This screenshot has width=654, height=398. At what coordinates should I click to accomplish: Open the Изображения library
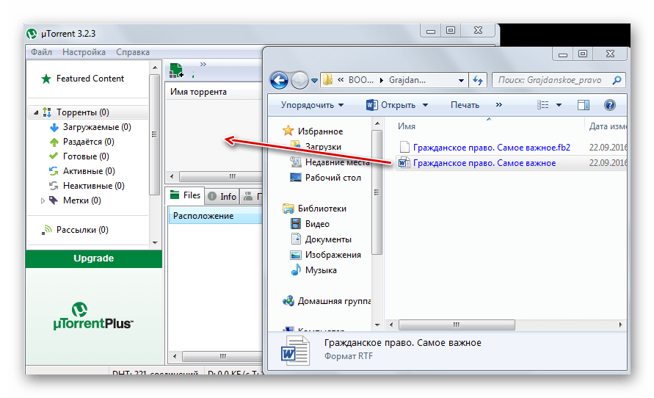(325, 255)
